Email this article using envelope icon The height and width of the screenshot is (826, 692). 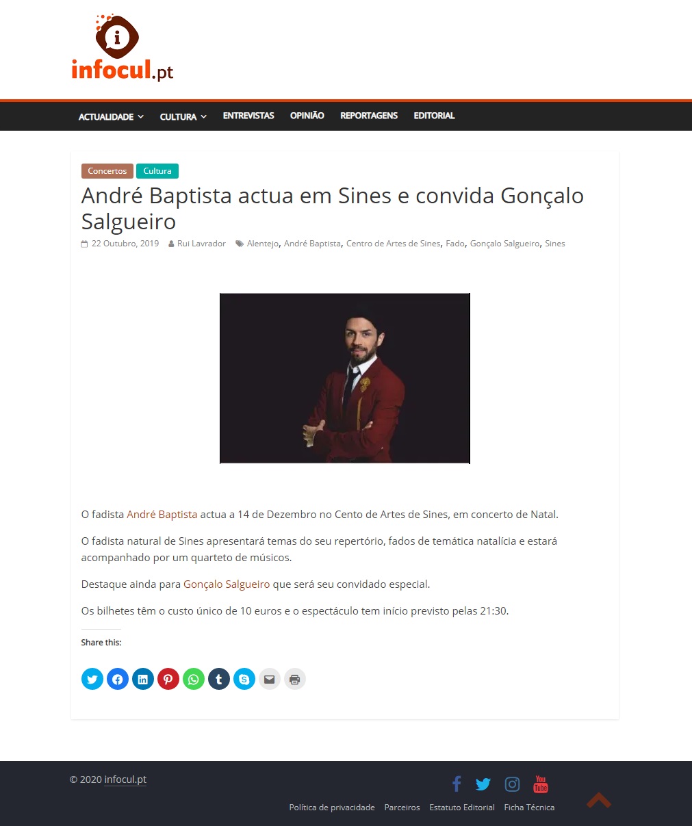(x=270, y=679)
